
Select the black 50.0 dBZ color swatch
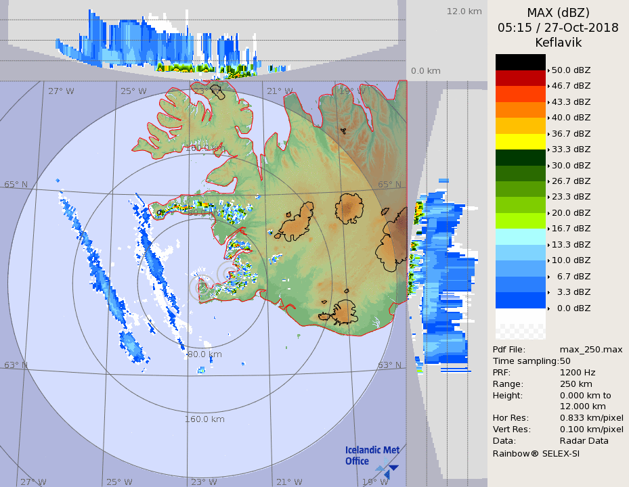point(520,62)
